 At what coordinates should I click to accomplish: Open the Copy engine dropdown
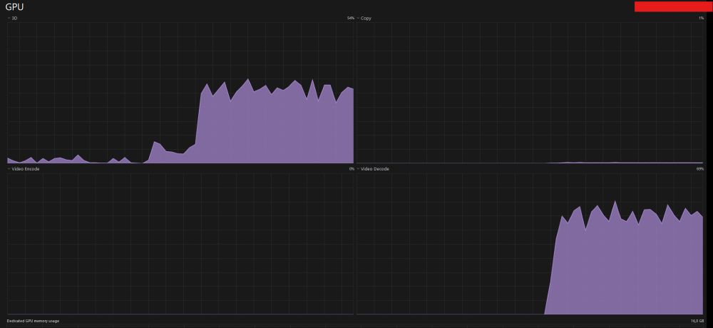pos(364,19)
